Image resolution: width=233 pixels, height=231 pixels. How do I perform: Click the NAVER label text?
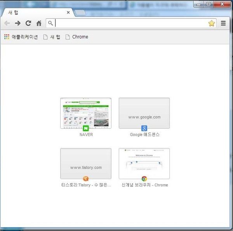tap(86, 135)
